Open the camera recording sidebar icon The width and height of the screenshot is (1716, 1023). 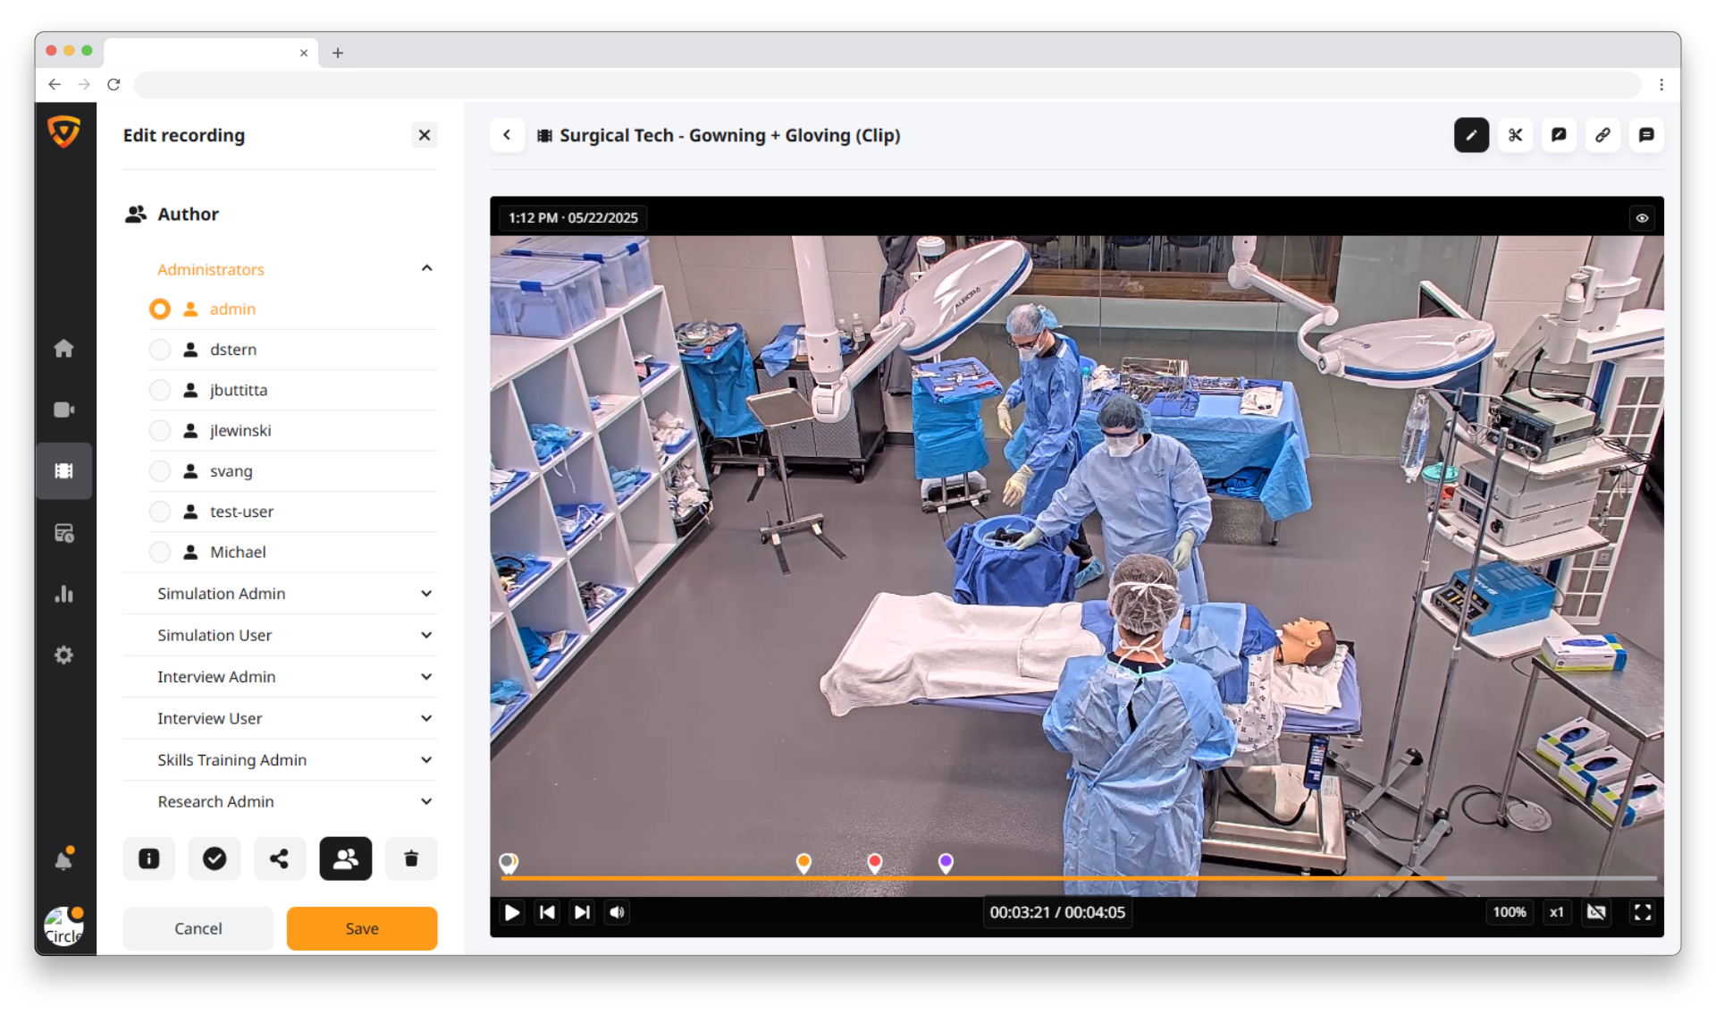[x=63, y=410]
